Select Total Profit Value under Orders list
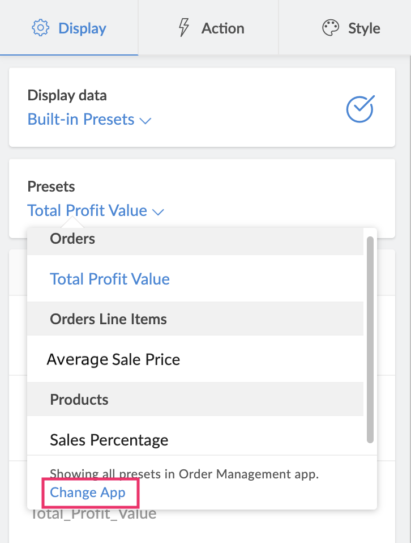The image size is (411, 543). 110,279
